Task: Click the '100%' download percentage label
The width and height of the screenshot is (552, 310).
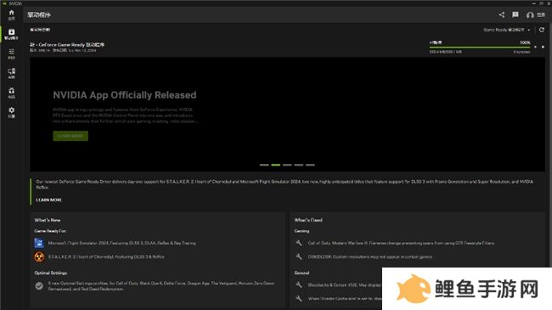Action: 525,42
